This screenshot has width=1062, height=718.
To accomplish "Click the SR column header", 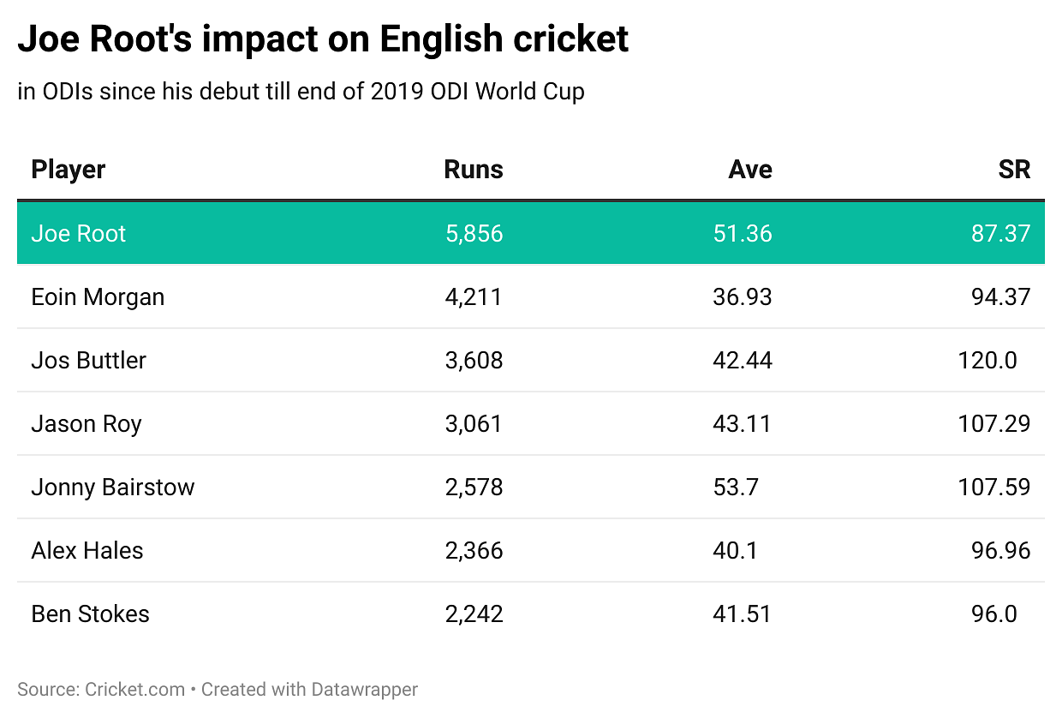I will (x=1014, y=170).
